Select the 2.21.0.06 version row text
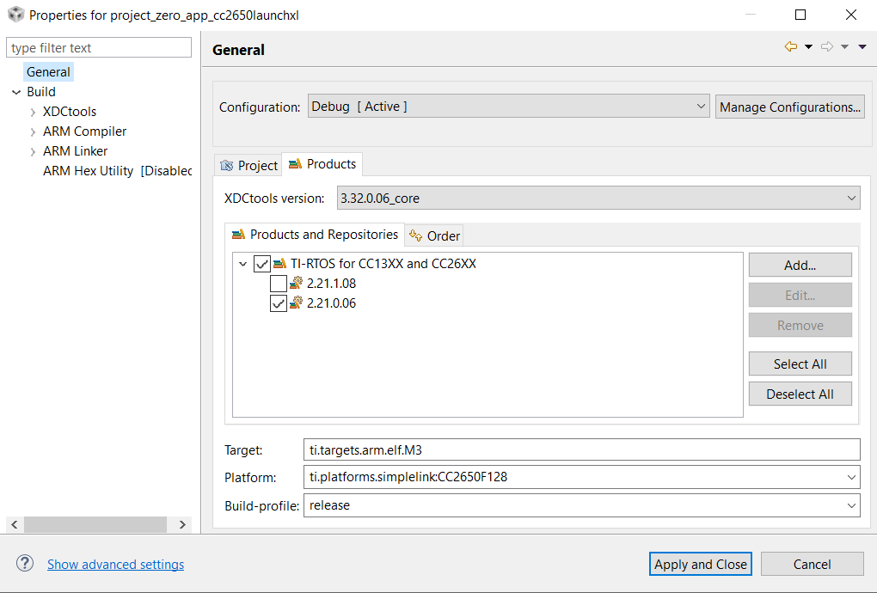 click(331, 303)
